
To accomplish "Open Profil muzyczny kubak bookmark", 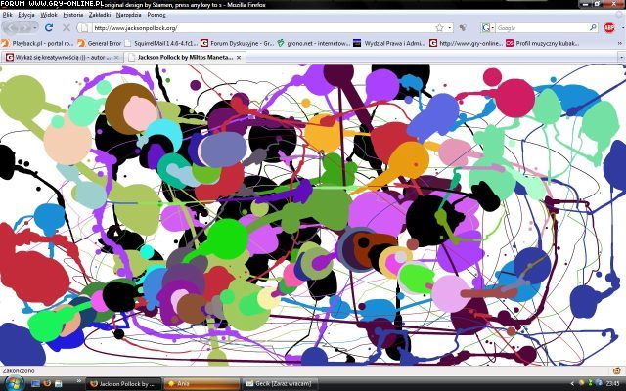I will coord(542,43).
